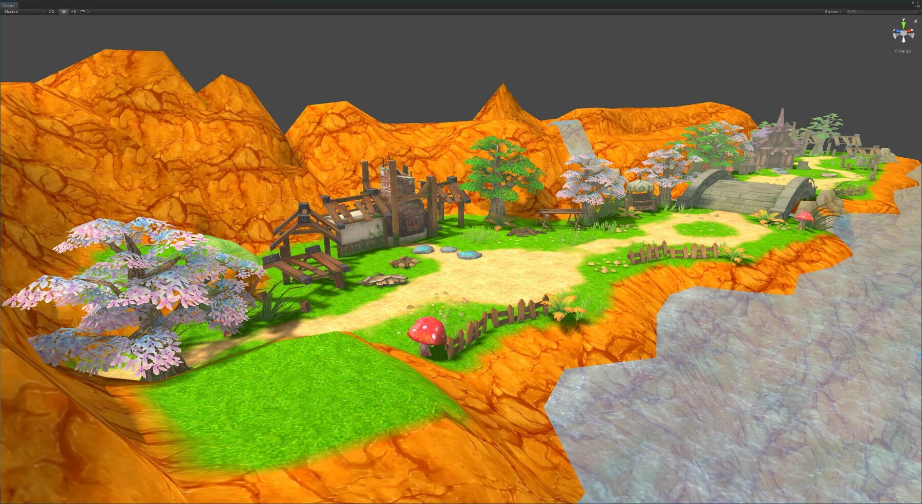
Task: Select the Scene tab
Action: tap(8, 5)
